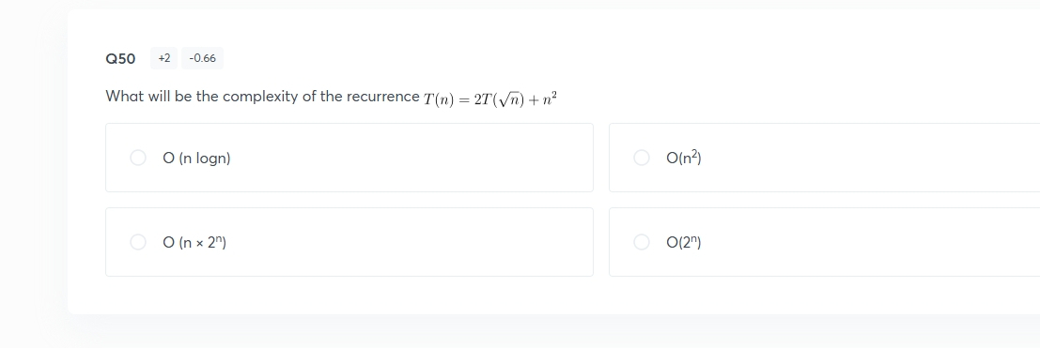Click blank space inside O (n logn) card
This screenshot has height=348, width=1040.
point(411,158)
